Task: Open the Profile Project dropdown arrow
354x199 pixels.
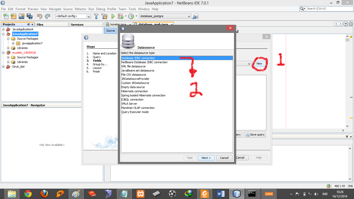Action: pos(136,16)
